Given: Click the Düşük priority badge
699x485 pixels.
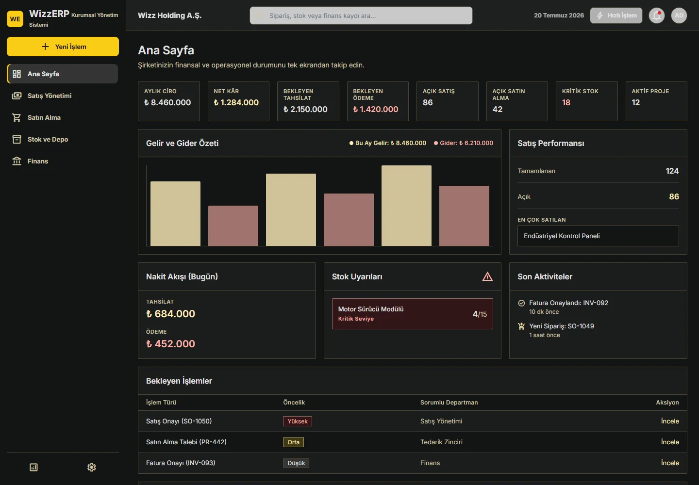Looking at the screenshot, I should [x=296, y=463].
